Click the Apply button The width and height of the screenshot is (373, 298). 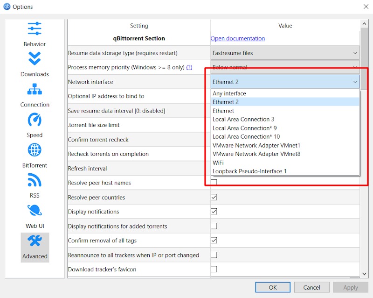tap(351, 287)
